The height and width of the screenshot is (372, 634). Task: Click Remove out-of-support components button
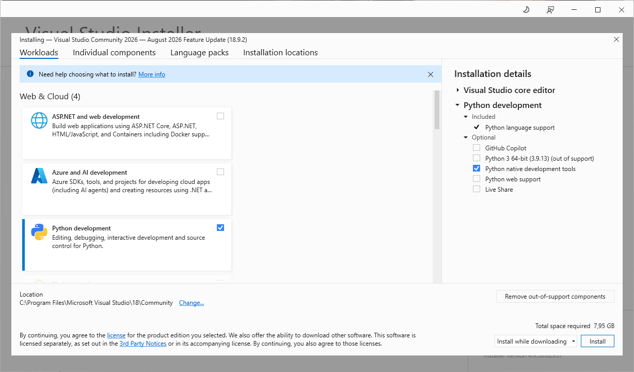coord(555,297)
